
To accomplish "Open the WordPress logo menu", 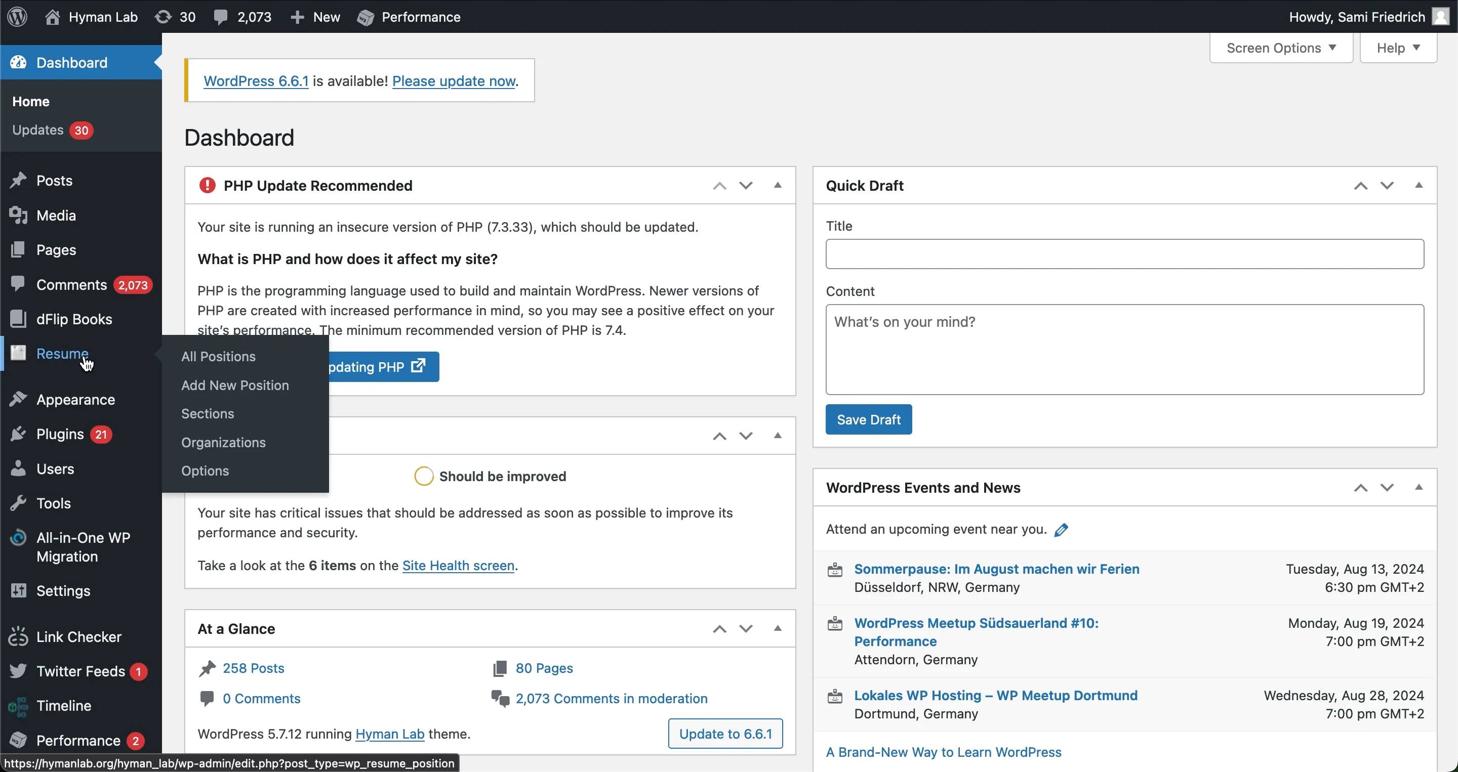I will pyautogui.click(x=18, y=16).
